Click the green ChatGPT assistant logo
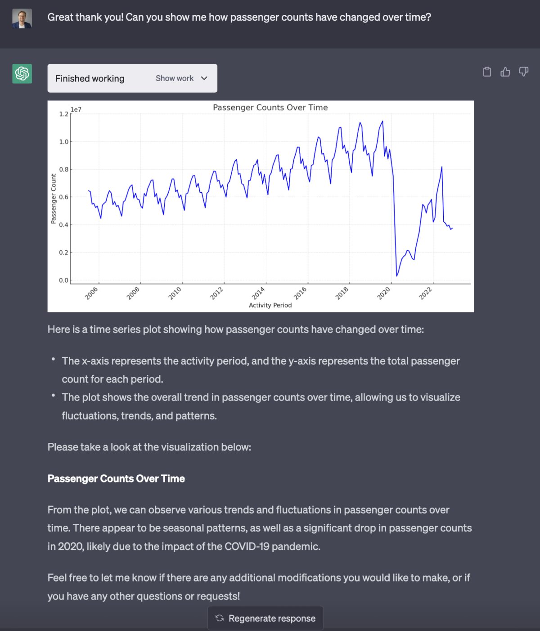The height and width of the screenshot is (631, 540). (22, 73)
